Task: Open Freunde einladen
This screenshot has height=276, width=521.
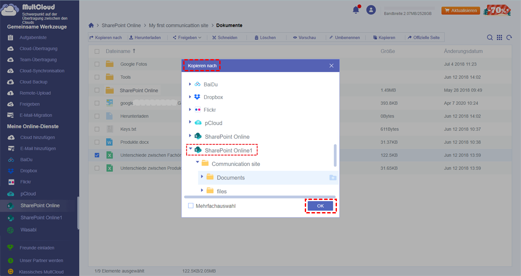Action: pyautogui.click(x=37, y=248)
